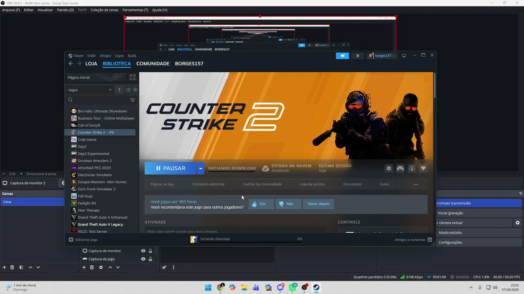The height and width of the screenshot is (294, 524).
Task: Open Adicionar jogo in Steam footer
Action: coord(83,240)
